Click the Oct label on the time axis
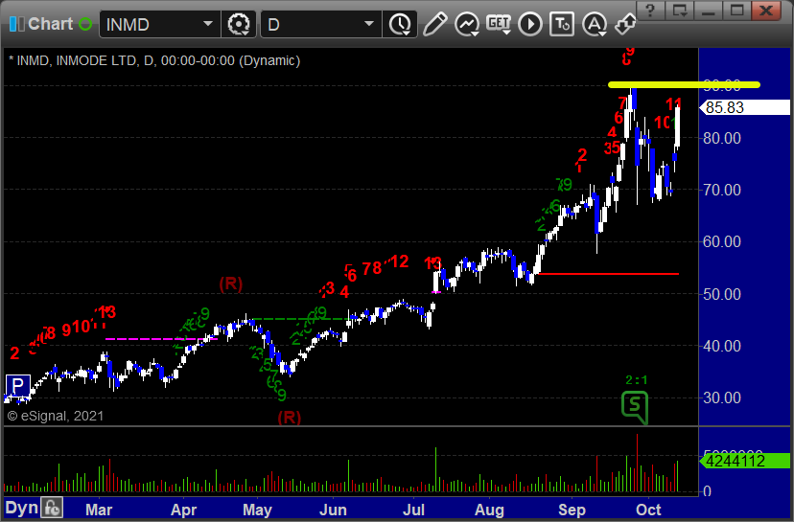This screenshot has width=794, height=522. (648, 510)
